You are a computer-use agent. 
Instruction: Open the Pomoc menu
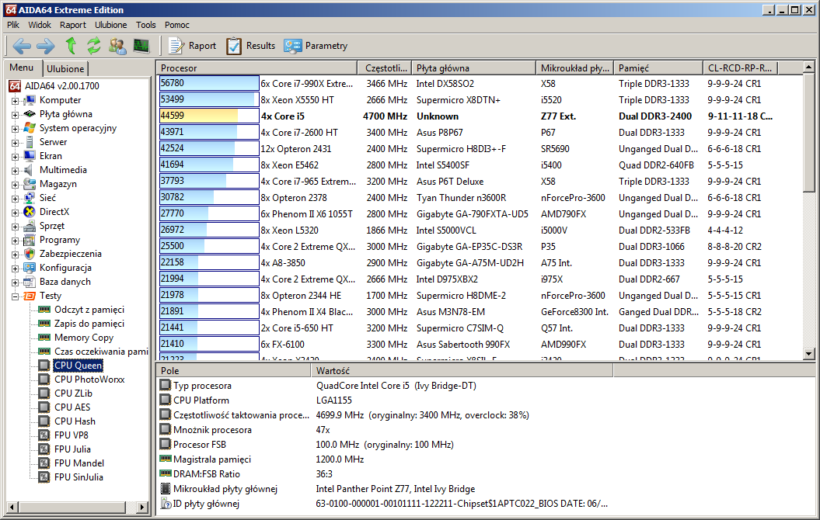click(x=176, y=25)
